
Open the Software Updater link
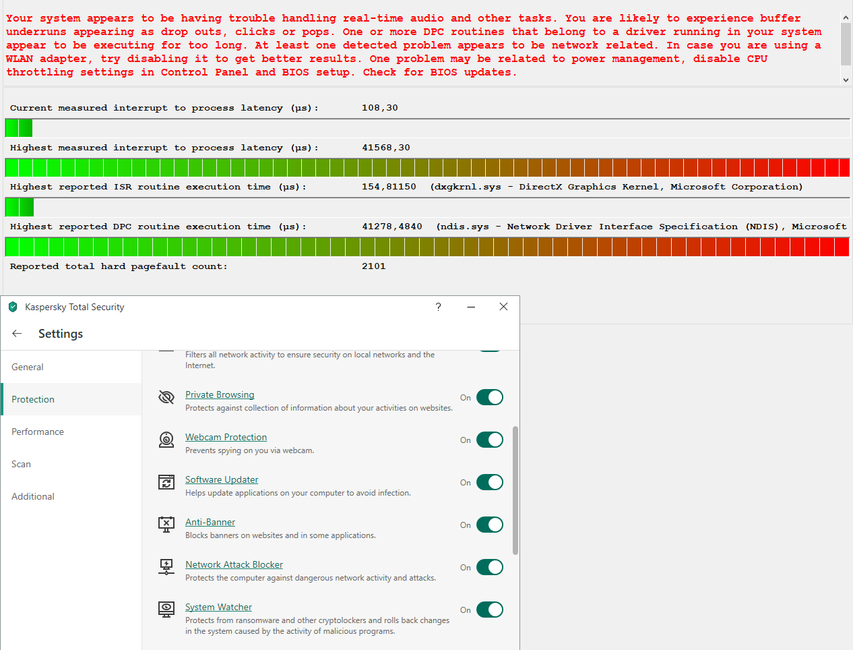pyautogui.click(x=222, y=479)
